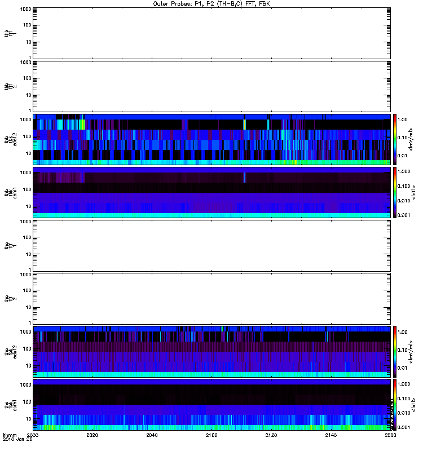Viewport: 423px width, 451px height.
Task: Click the yellow burst near 2110 in thb edc12
Action: (x=245, y=125)
